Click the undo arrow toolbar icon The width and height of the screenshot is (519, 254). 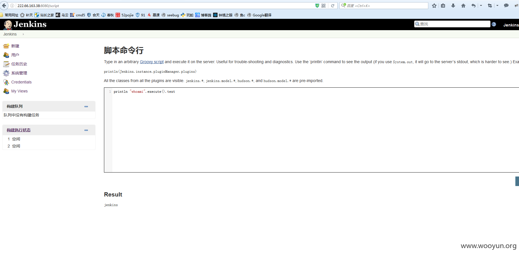tap(474, 6)
